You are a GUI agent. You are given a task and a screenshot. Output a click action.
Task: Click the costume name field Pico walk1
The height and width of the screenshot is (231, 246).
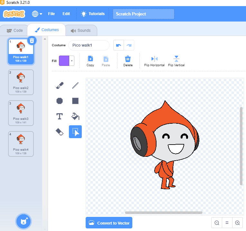pos(89,45)
